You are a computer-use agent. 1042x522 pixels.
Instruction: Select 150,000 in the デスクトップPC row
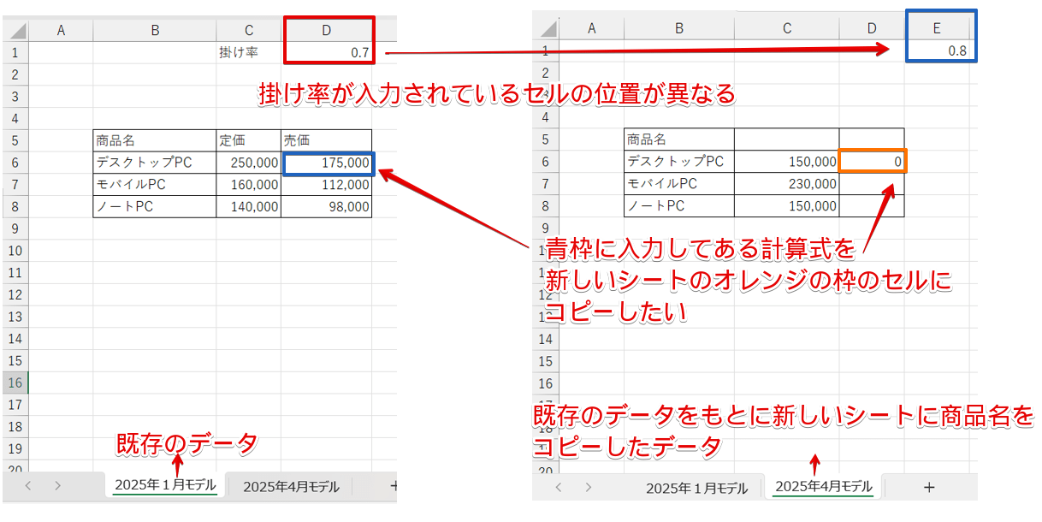click(787, 161)
